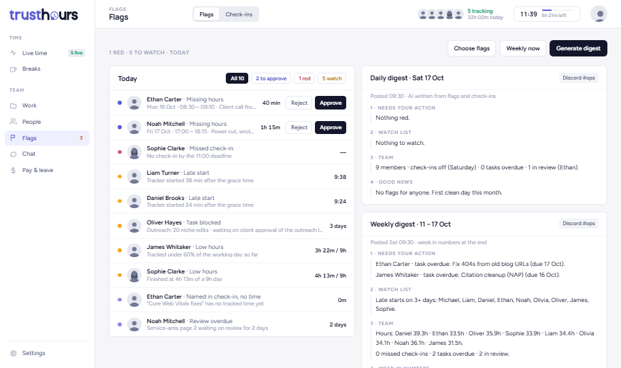The image size is (621, 368).
Task: Open the user profile avatar
Action: [x=599, y=14]
